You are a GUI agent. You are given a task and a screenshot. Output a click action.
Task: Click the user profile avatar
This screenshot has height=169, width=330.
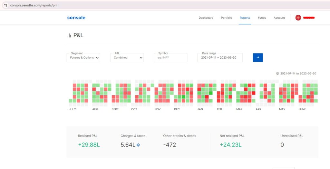click(x=298, y=18)
